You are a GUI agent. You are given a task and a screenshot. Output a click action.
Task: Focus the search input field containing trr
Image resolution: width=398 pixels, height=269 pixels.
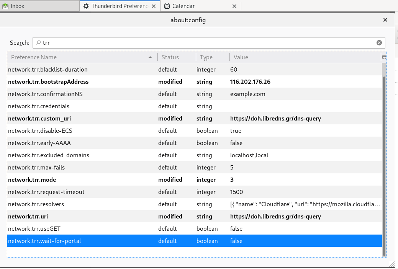(153, 42)
